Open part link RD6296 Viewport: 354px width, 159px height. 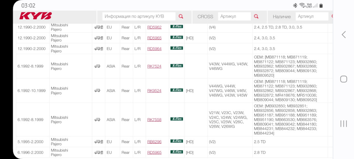coord(154,142)
